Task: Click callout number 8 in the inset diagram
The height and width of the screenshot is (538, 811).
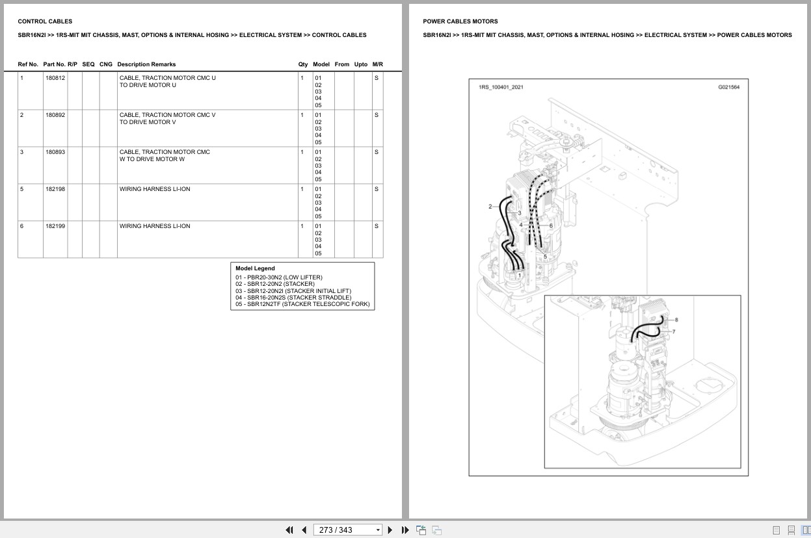Action: [x=676, y=320]
